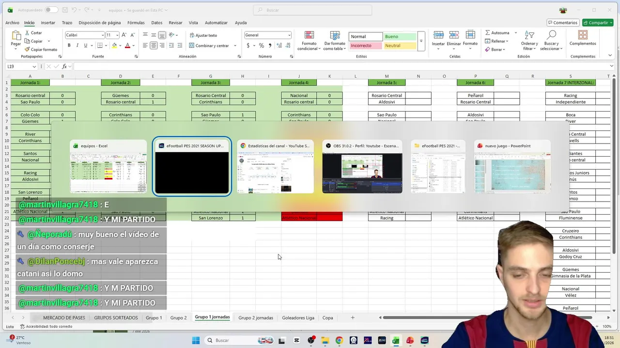Switch to GRUPOS SORTEADOS sheet tab

pos(116,318)
